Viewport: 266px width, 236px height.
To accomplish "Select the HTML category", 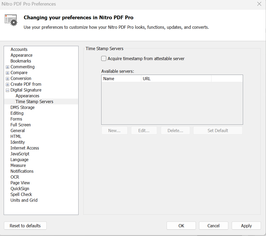I will [x=16, y=136].
